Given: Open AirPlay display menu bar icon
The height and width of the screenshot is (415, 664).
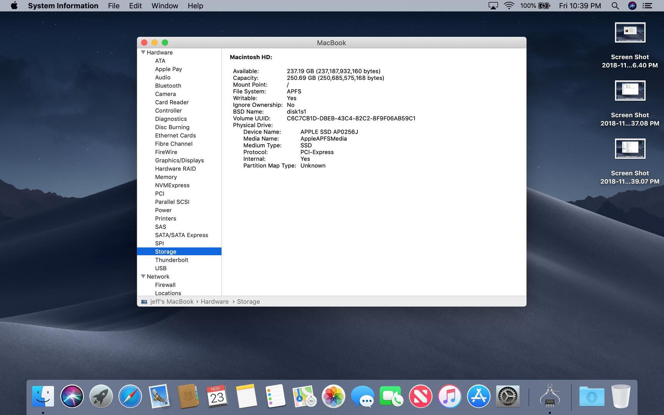Looking at the screenshot, I should 493,6.
